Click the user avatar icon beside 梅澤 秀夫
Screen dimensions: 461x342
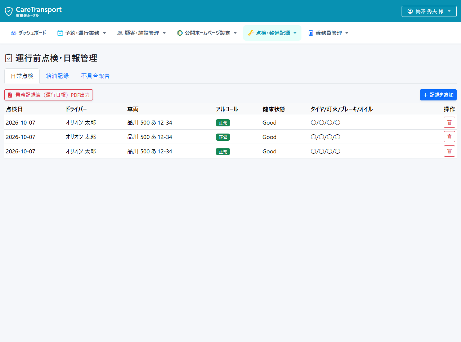[x=410, y=11]
